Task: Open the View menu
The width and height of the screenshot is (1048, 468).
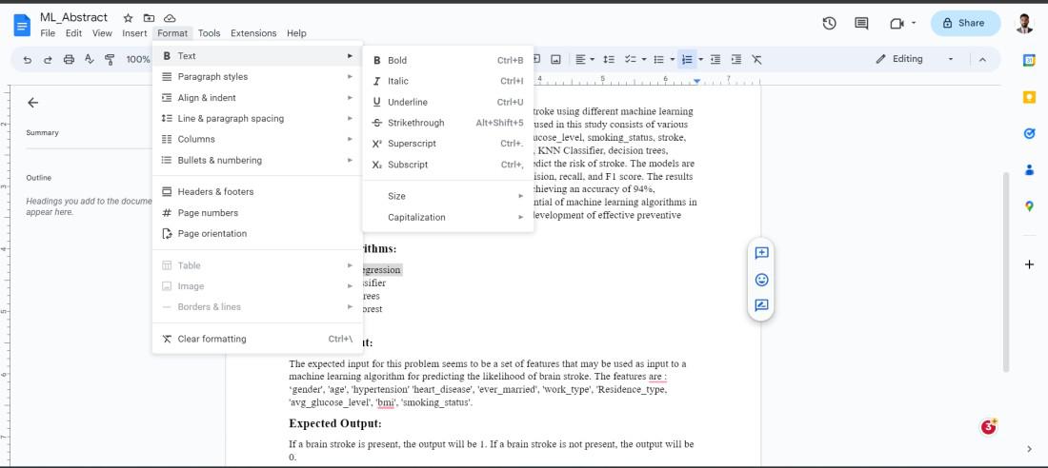Action: [102, 33]
